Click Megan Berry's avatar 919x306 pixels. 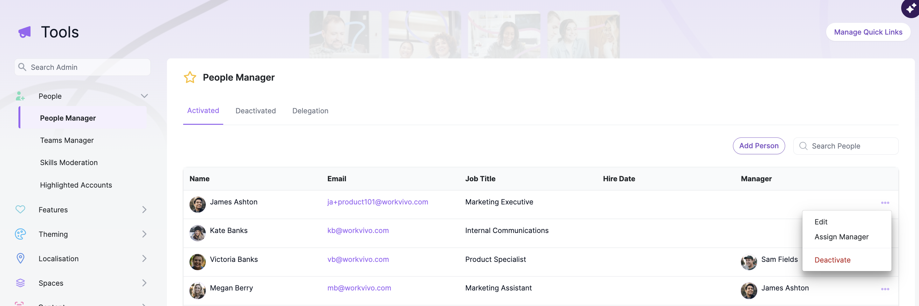197,290
